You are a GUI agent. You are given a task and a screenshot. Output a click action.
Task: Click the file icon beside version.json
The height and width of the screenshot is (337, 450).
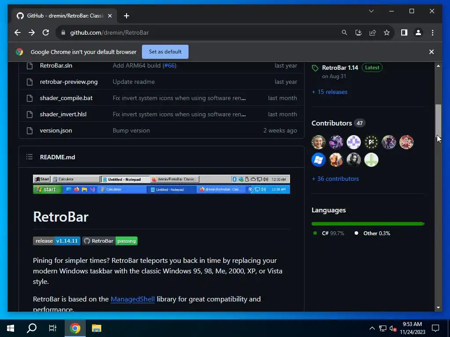tap(29, 131)
